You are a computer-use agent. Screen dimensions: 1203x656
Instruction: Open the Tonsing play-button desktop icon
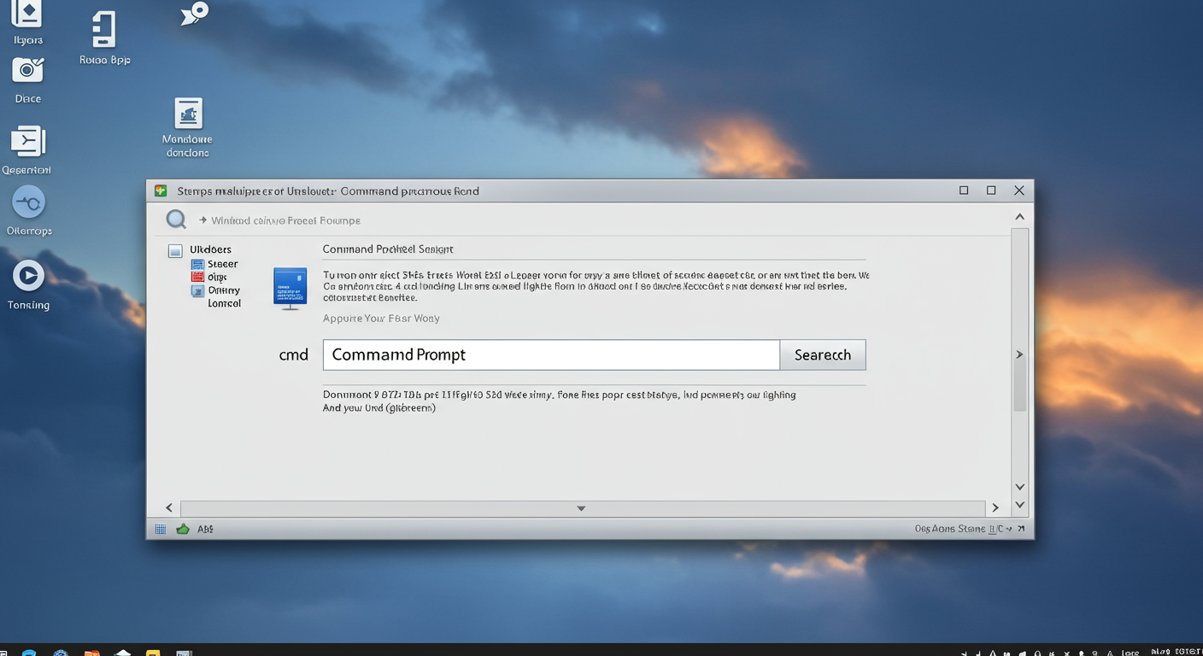(x=28, y=276)
